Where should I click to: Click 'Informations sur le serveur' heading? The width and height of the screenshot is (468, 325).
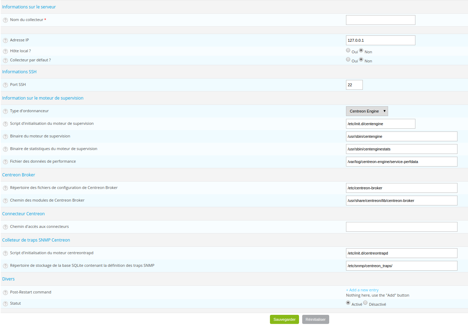29,7
